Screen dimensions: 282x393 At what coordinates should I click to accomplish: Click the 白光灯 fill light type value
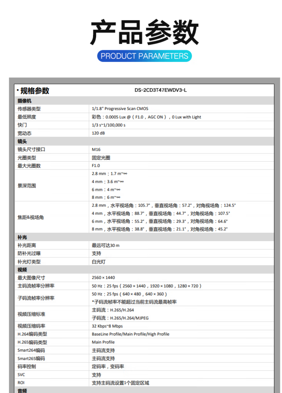(98, 262)
